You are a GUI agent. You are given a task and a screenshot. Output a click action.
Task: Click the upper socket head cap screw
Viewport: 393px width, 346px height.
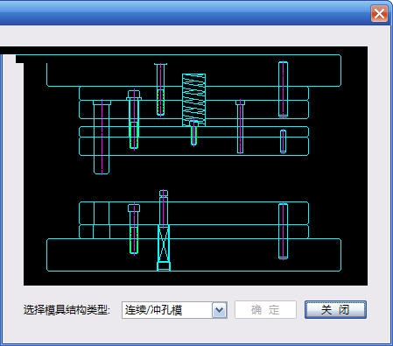134,119
